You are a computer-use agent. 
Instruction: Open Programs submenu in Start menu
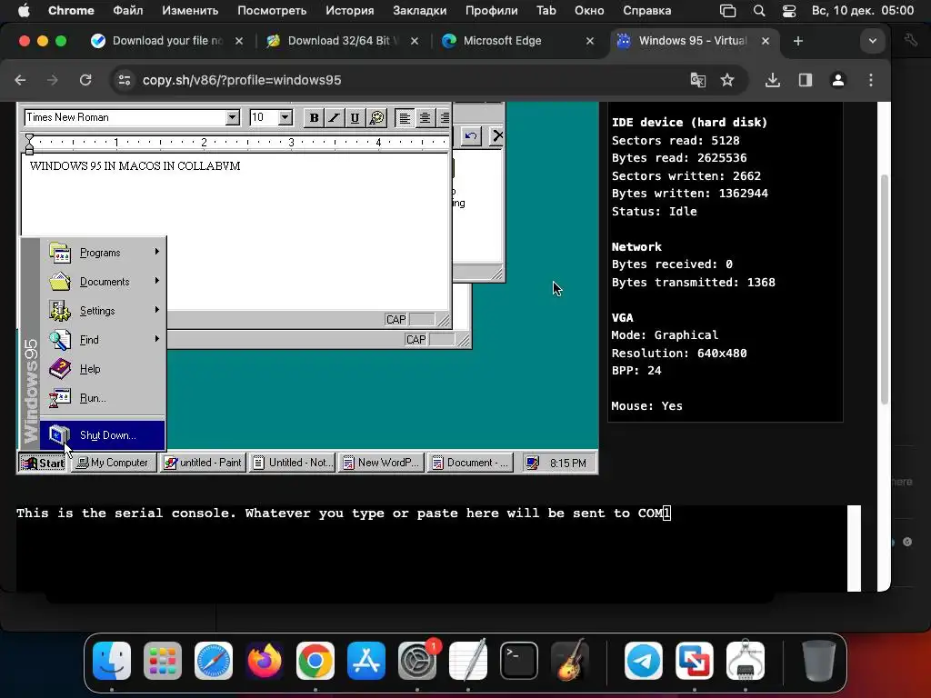coord(104,253)
